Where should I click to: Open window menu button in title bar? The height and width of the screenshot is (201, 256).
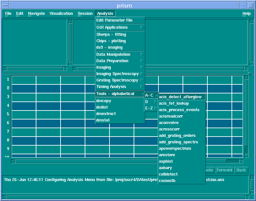point(5,5)
